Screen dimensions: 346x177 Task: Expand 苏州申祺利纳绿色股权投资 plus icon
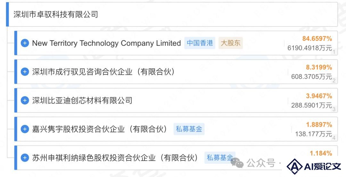click(25, 158)
